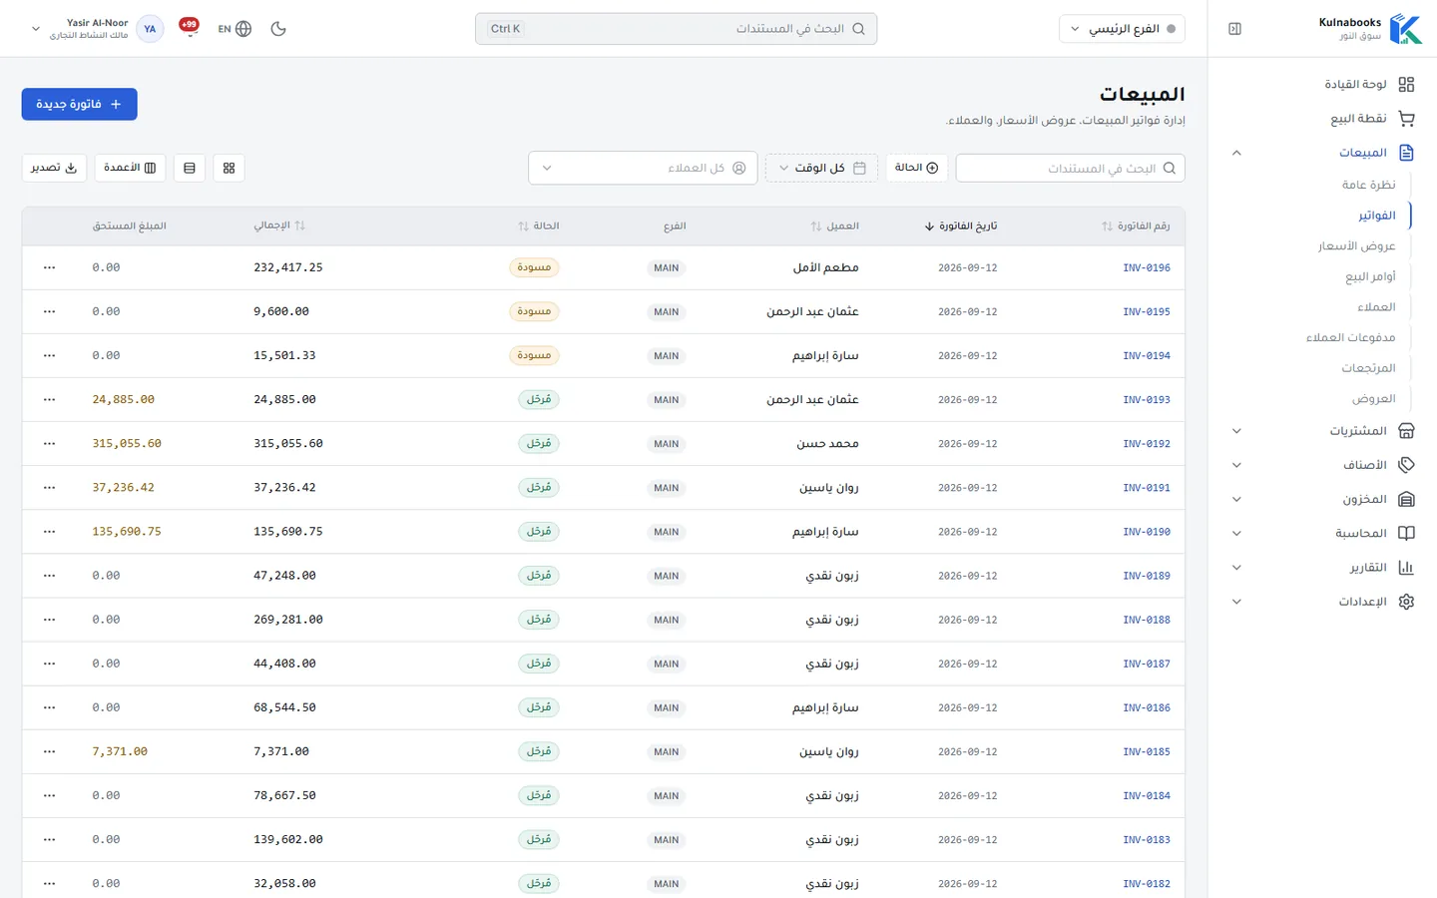Open كل العملاء customer dropdown
The image size is (1437, 898).
coord(643,168)
